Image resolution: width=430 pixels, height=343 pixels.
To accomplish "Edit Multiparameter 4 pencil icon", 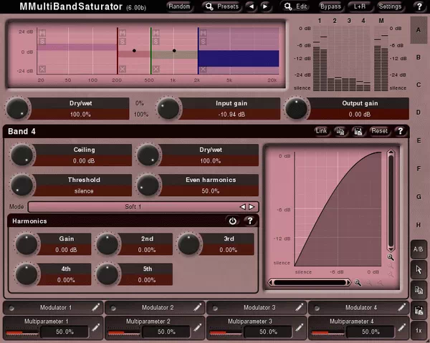I will [401, 327].
